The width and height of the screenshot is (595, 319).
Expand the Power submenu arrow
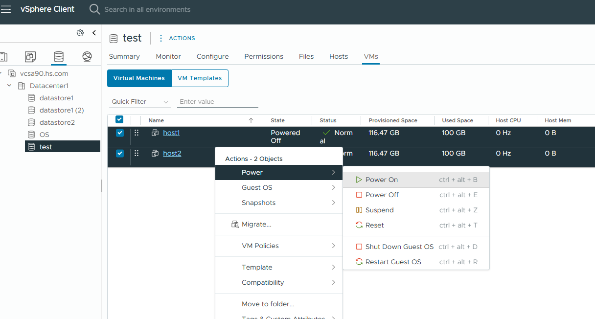[x=333, y=172]
